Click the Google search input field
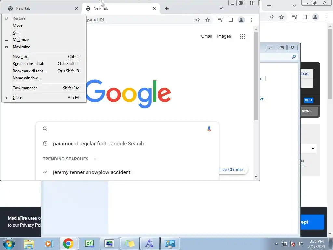333x250 pixels. click(127, 129)
